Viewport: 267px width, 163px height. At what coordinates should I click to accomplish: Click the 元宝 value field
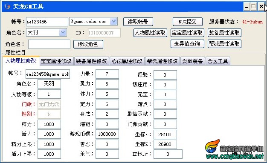click(165, 94)
